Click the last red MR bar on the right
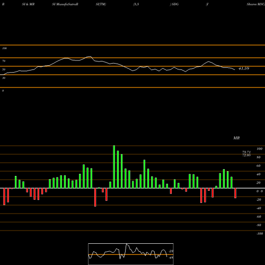 pos(235,193)
